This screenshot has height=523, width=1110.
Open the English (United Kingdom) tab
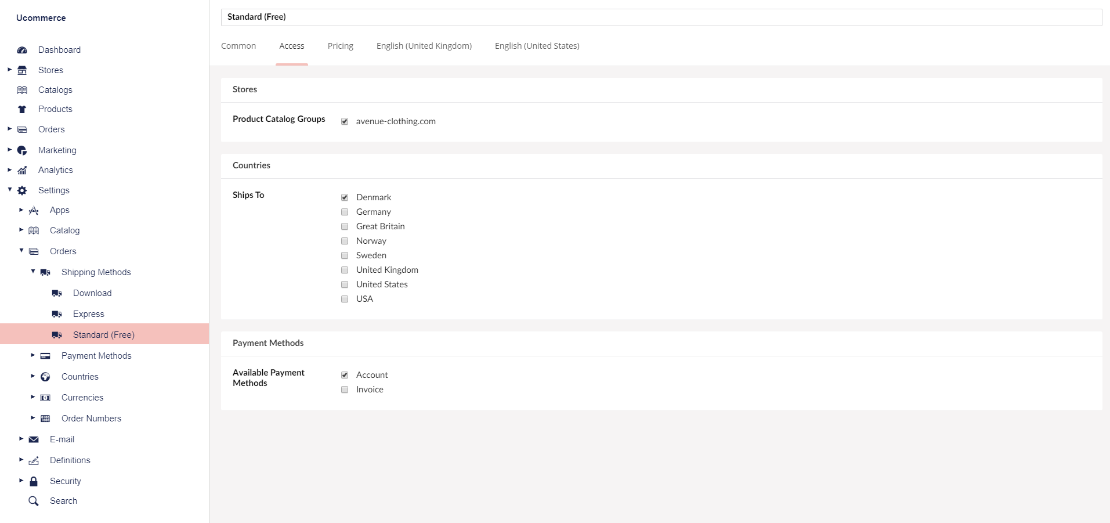[424, 46]
